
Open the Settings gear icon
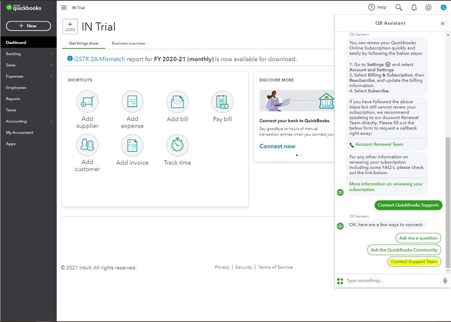[x=428, y=8]
